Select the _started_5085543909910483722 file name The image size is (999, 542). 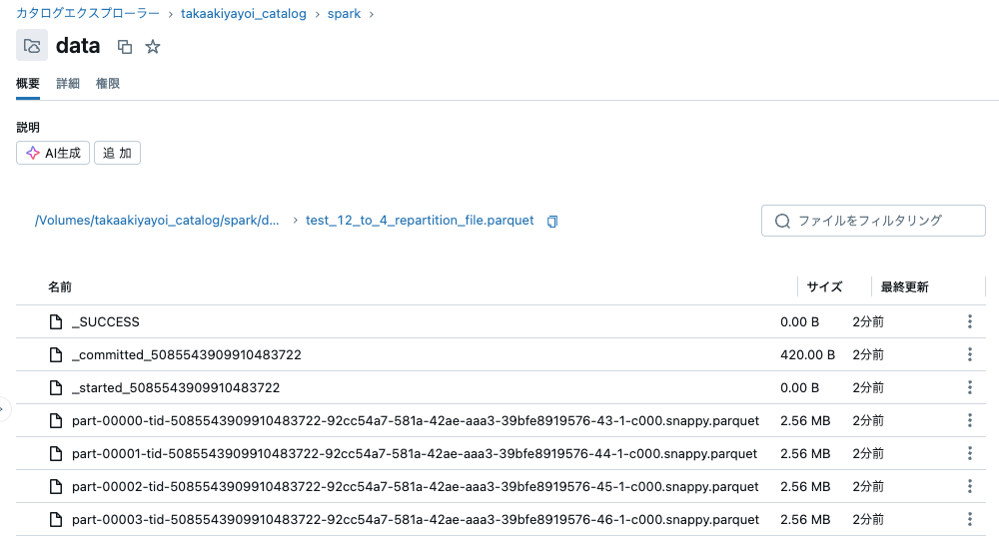pyautogui.click(x=176, y=388)
